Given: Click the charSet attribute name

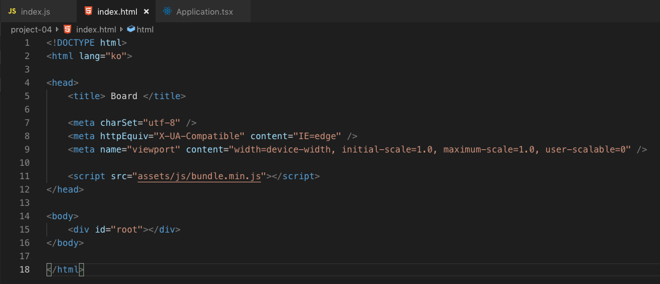Looking at the screenshot, I should click(119, 123).
